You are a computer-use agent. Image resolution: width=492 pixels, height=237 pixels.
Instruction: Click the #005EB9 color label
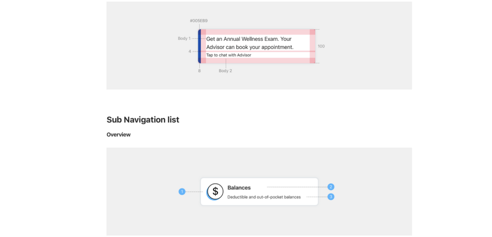(x=199, y=21)
